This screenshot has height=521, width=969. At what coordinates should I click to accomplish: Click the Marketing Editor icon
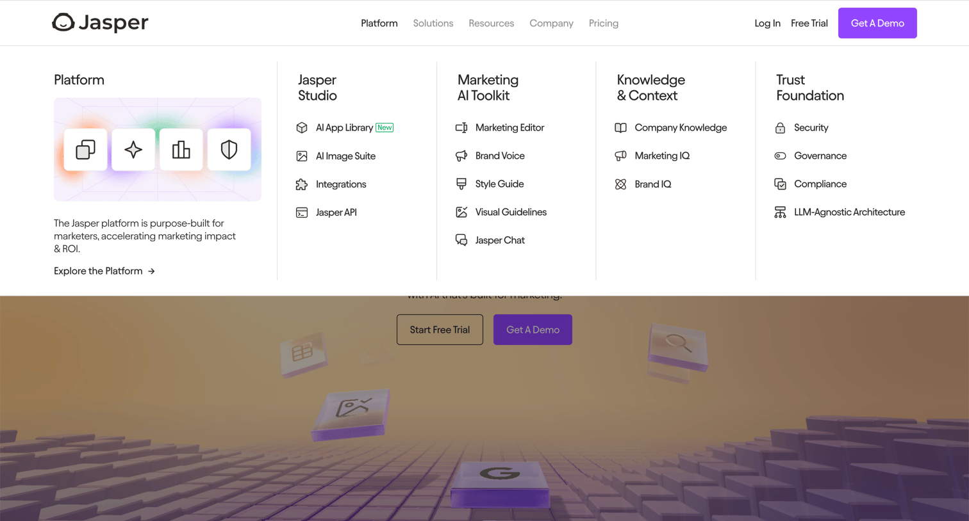coord(461,127)
